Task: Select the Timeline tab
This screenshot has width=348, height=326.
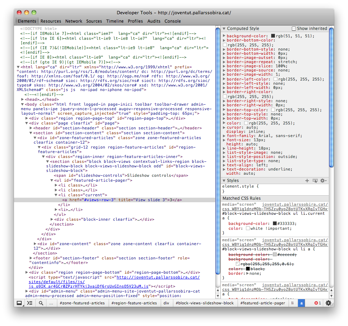Action: coord(115,21)
